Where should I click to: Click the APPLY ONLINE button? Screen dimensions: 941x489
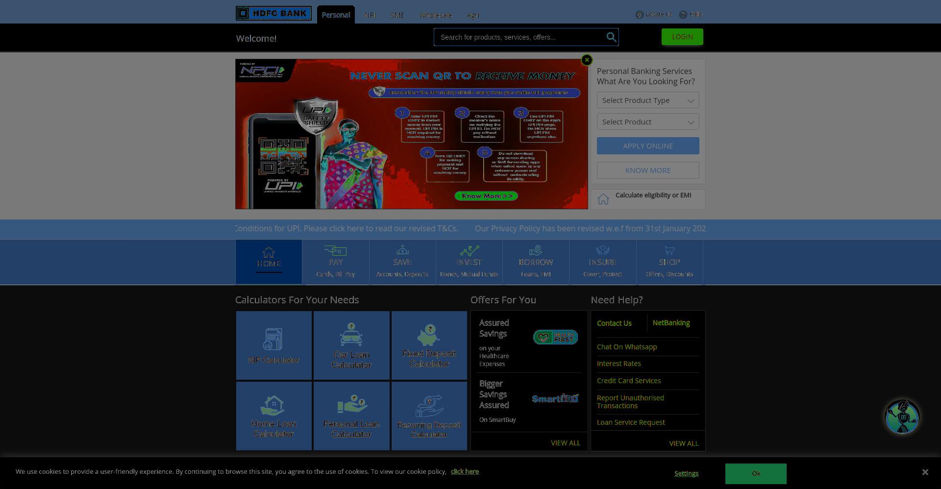tap(648, 146)
